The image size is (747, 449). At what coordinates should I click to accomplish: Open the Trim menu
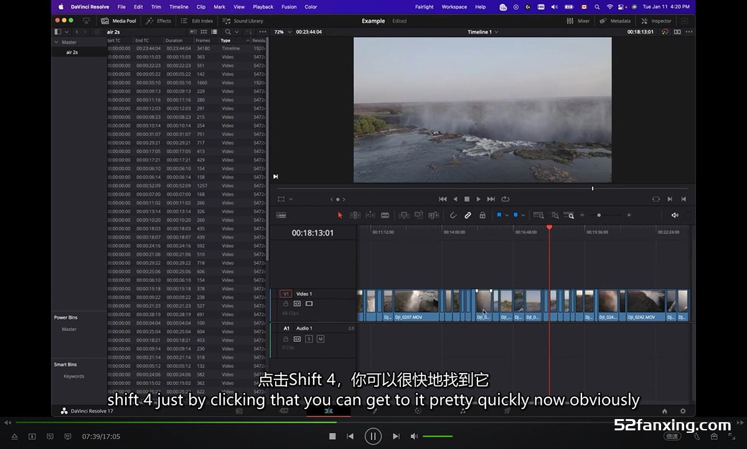(x=156, y=7)
